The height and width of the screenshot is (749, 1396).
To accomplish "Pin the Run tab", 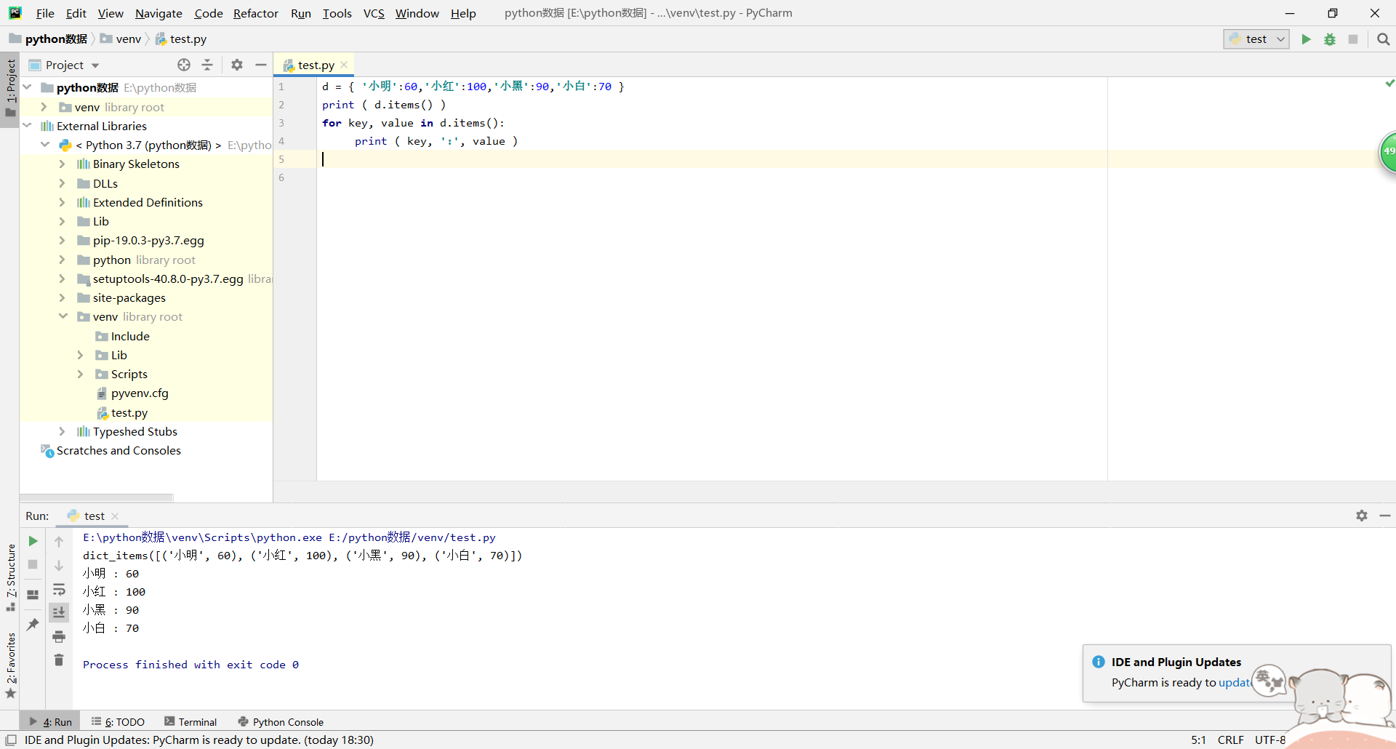I will click(x=33, y=624).
